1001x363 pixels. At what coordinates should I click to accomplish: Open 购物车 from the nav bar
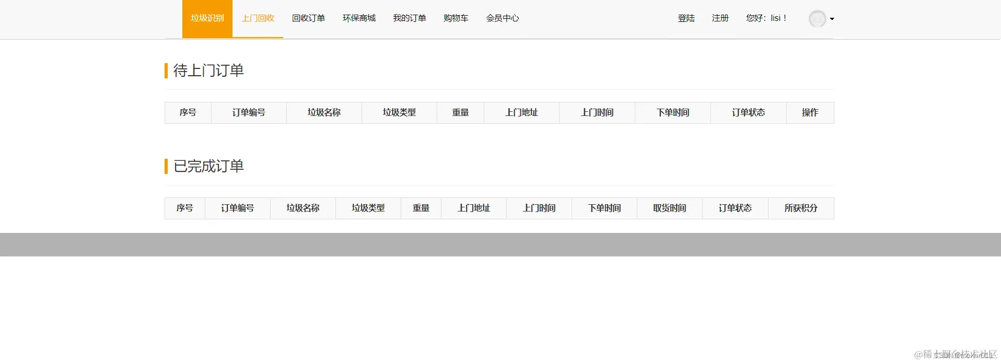coord(456,18)
